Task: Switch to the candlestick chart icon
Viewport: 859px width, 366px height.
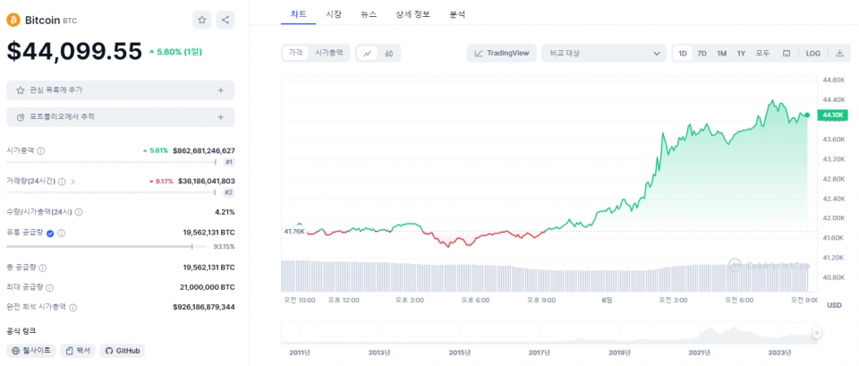Action: click(x=389, y=54)
